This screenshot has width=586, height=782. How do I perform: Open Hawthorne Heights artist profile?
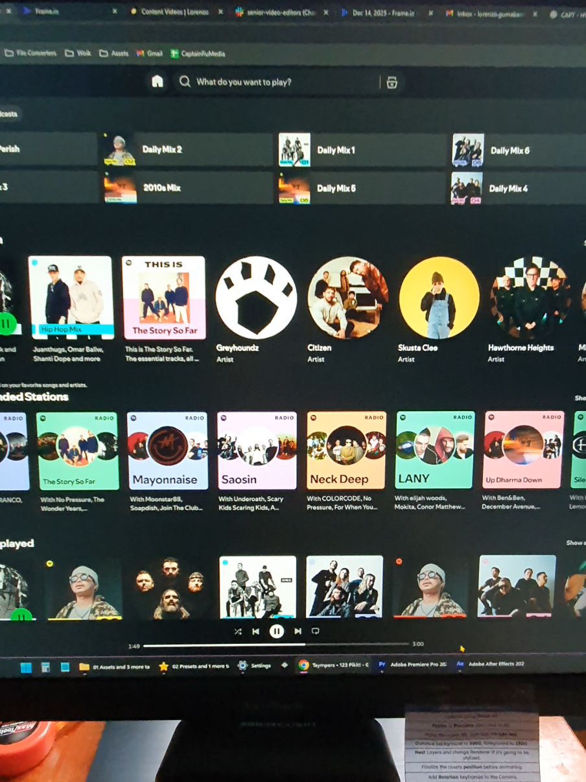(530, 298)
